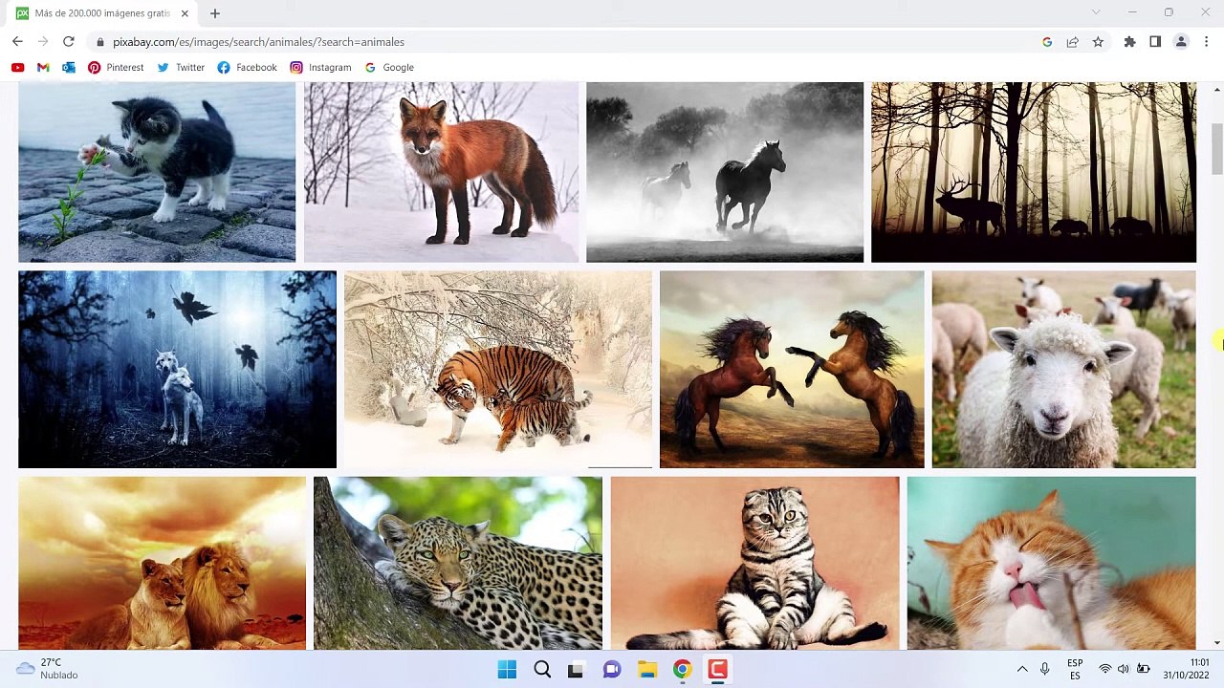Open the Outlook bookmark

(x=69, y=68)
